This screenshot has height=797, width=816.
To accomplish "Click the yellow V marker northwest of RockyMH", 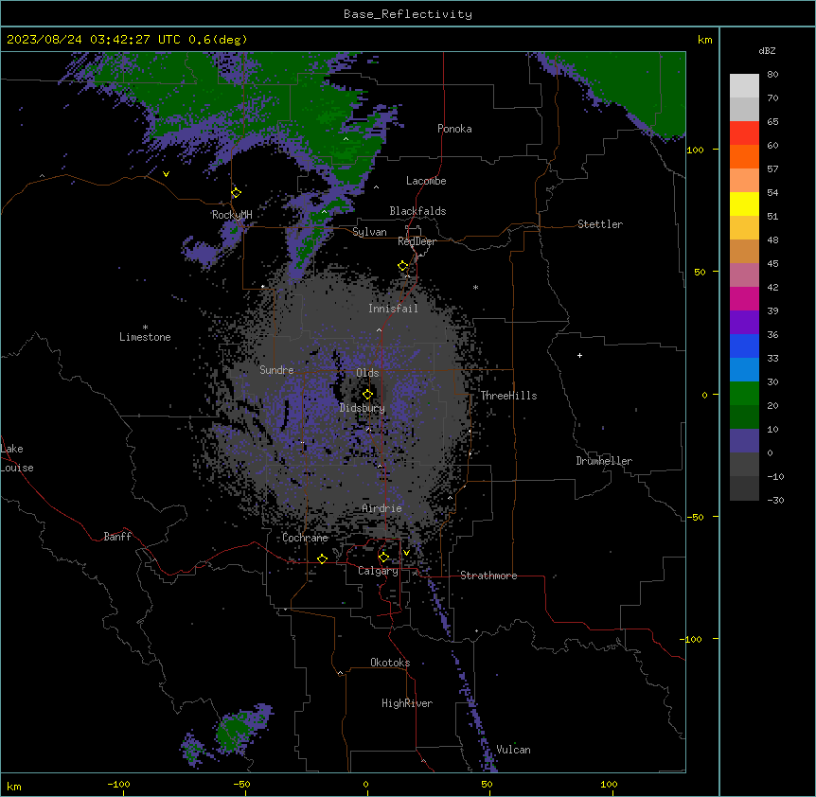I will [166, 174].
